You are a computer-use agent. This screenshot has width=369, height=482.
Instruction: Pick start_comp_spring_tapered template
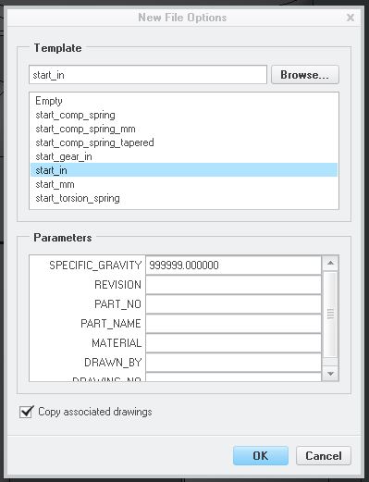point(184,142)
